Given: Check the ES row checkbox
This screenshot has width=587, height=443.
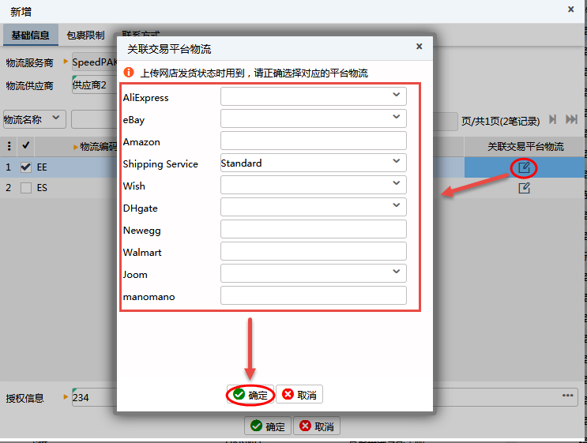Looking at the screenshot, I should (x=26, y=189).
